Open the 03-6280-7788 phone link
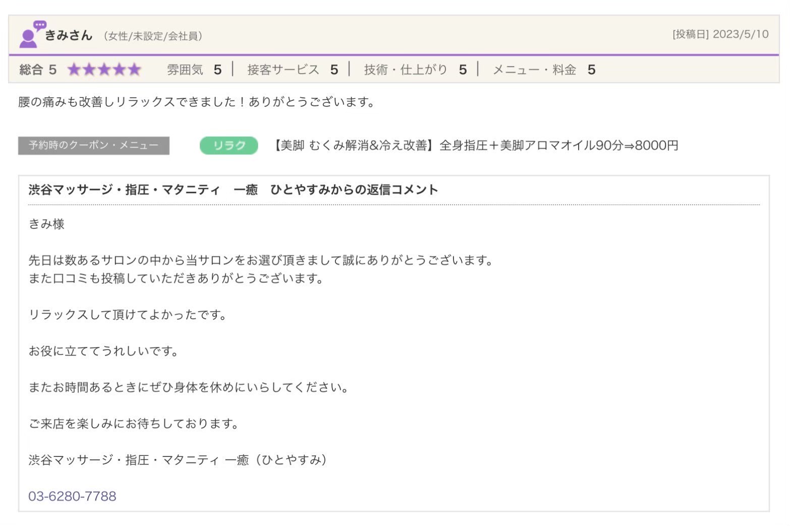The width and height of the screenshot is (790, 526). [x=72, y=496]
